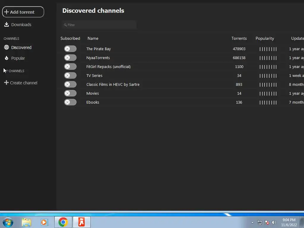This screenshot has width=304, height=228.
Task: Click torrent count 686158
Action: 239,58
